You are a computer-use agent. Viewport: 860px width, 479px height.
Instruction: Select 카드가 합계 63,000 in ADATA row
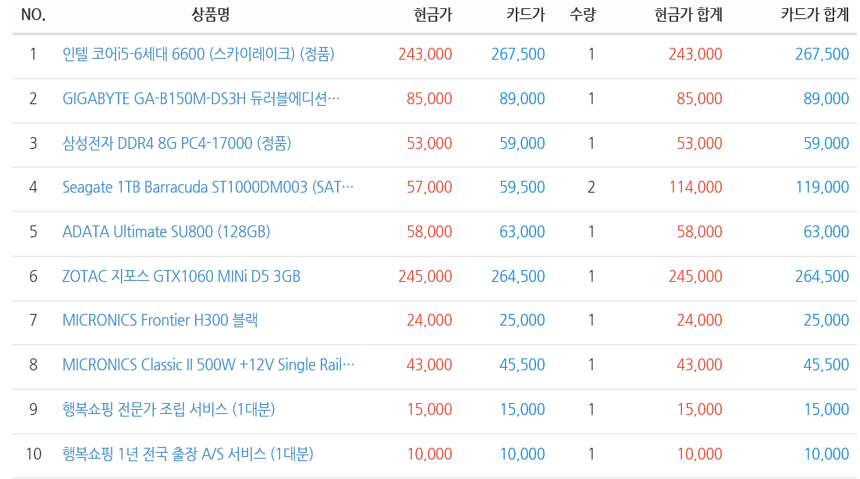[827, 232]
